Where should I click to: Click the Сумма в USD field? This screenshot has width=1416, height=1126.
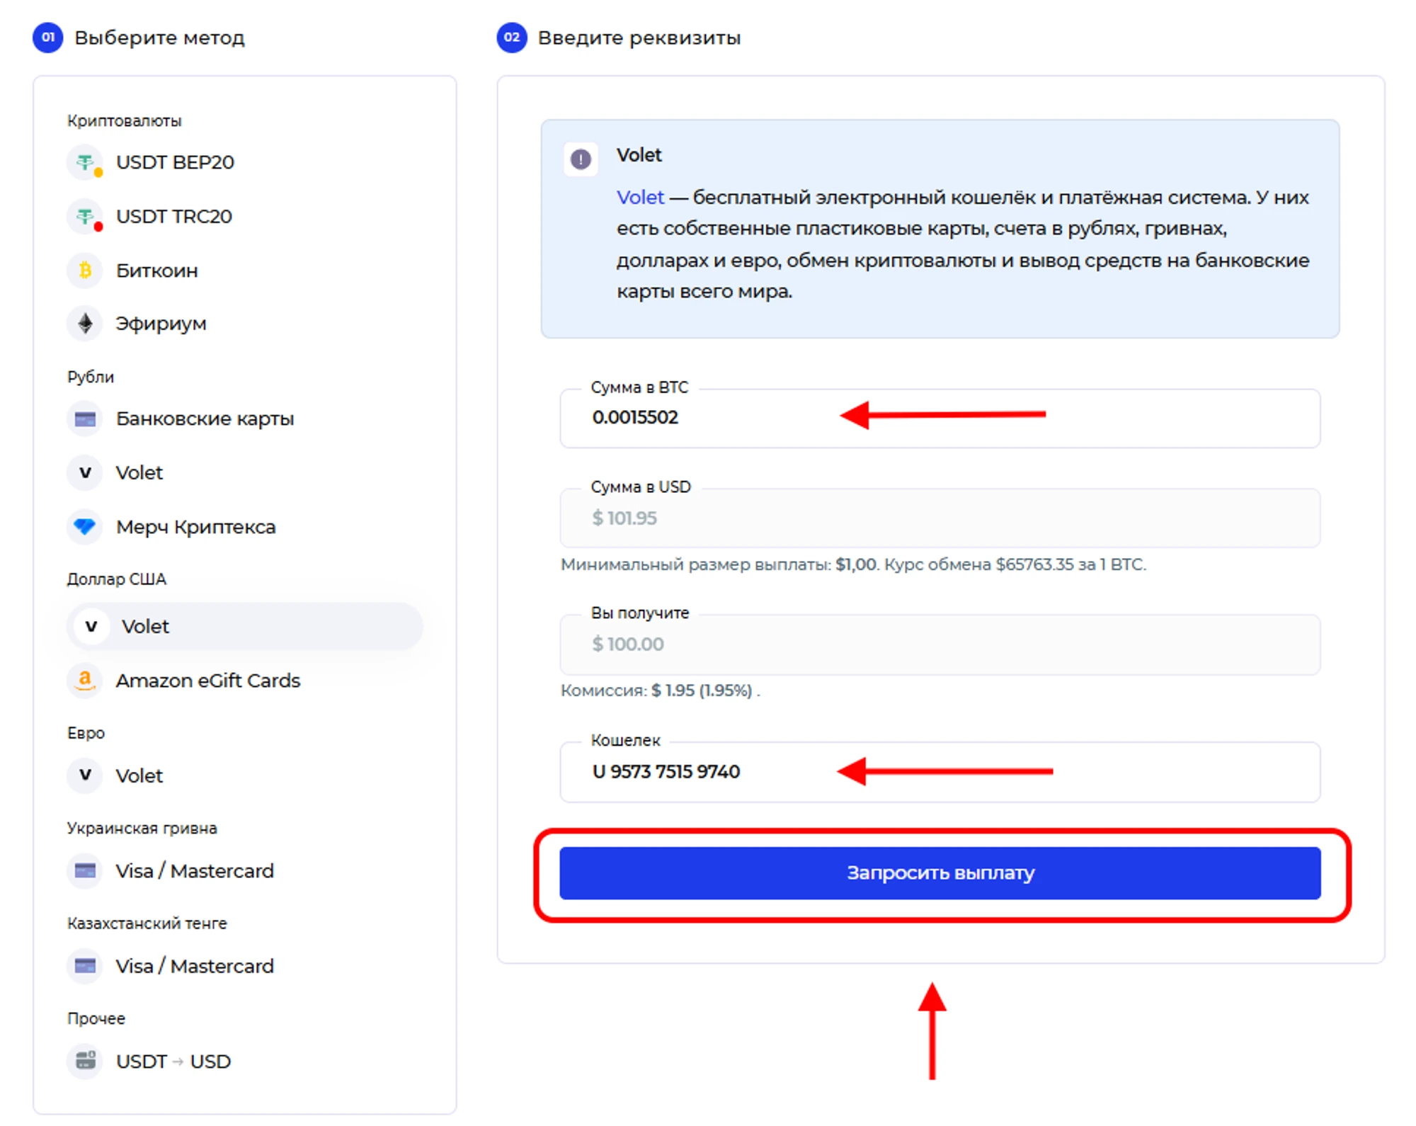[x=940, y=519]
